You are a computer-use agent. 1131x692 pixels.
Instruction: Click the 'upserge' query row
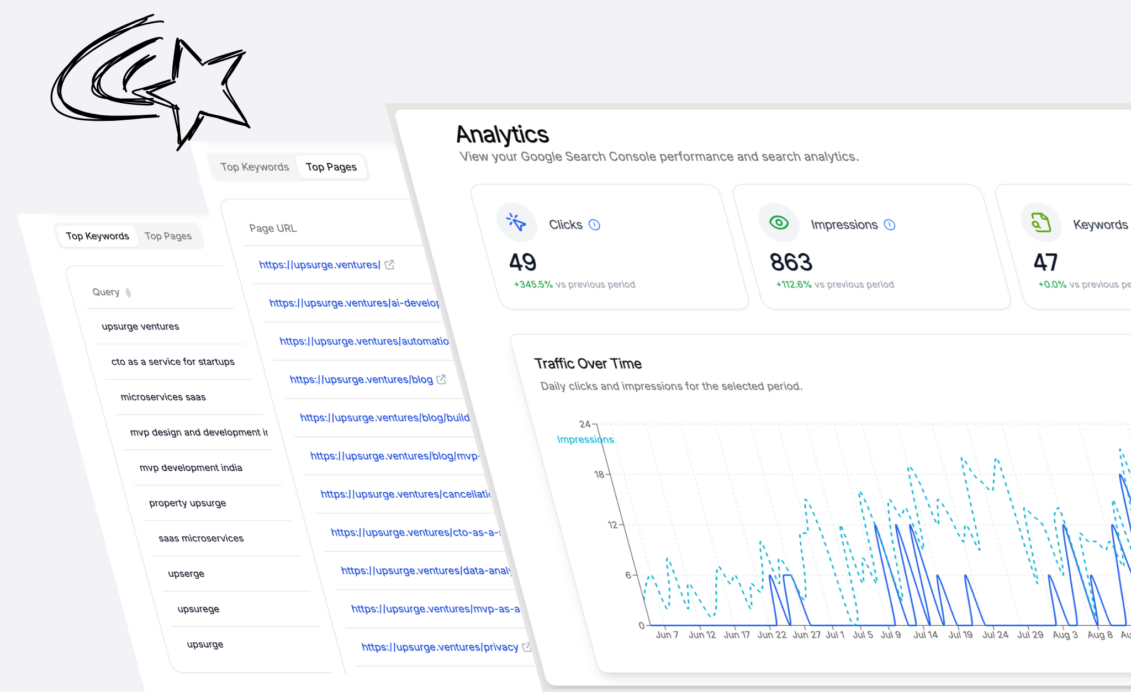point(186,574)
